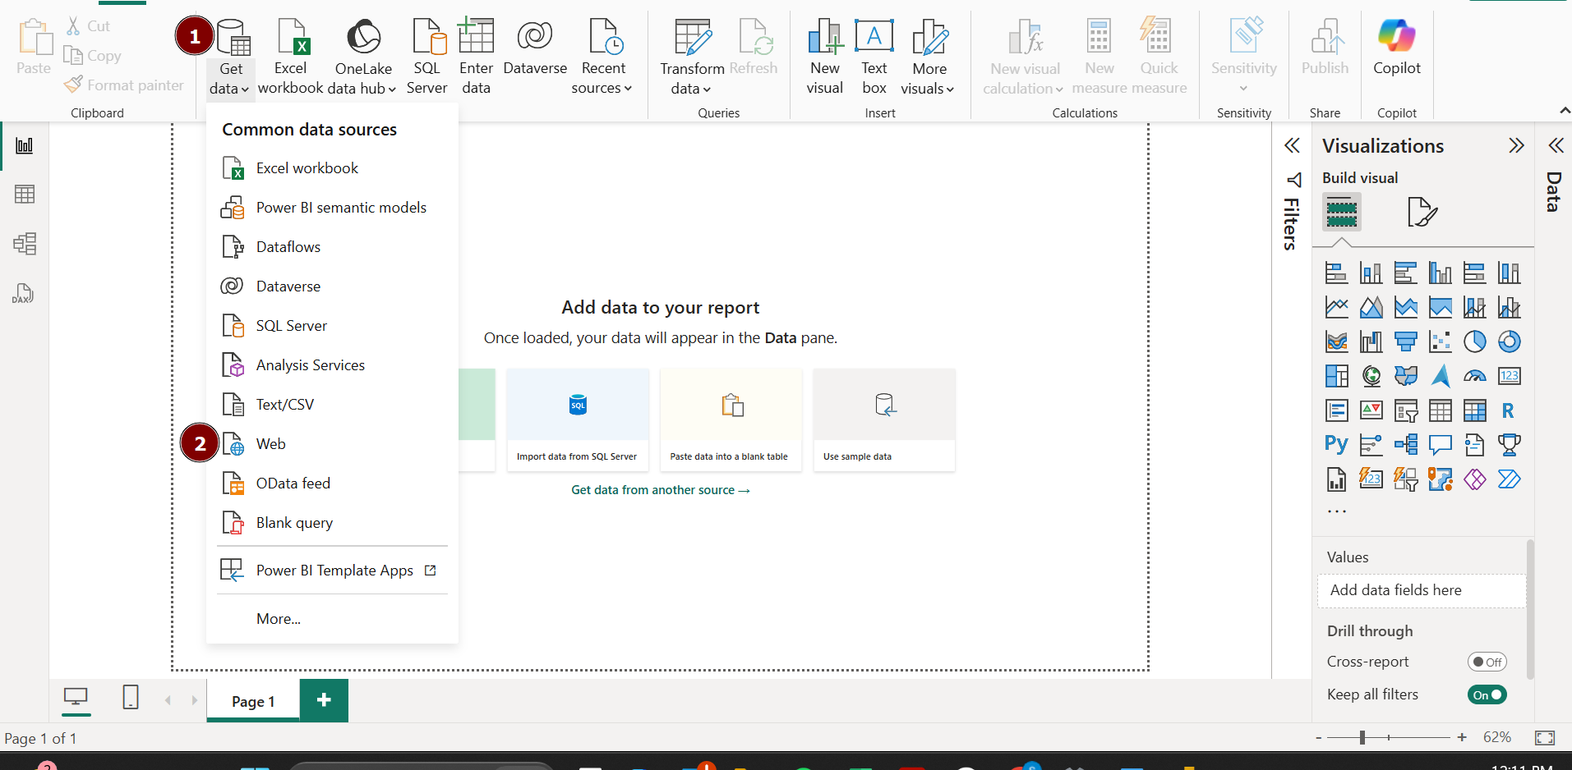Choose OData feed menu item
This screenshot has height=770, width=1572.
pos(332,484)
